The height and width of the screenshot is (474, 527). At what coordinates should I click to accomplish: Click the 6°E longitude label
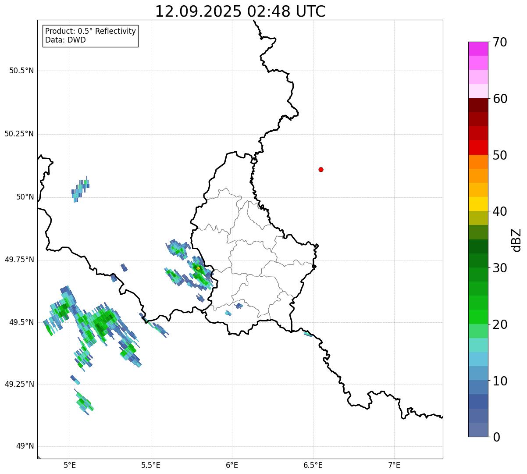point(232,465)
